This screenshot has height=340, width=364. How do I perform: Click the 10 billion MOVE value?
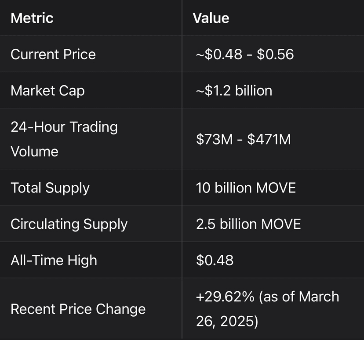click(x=246, y=188)
